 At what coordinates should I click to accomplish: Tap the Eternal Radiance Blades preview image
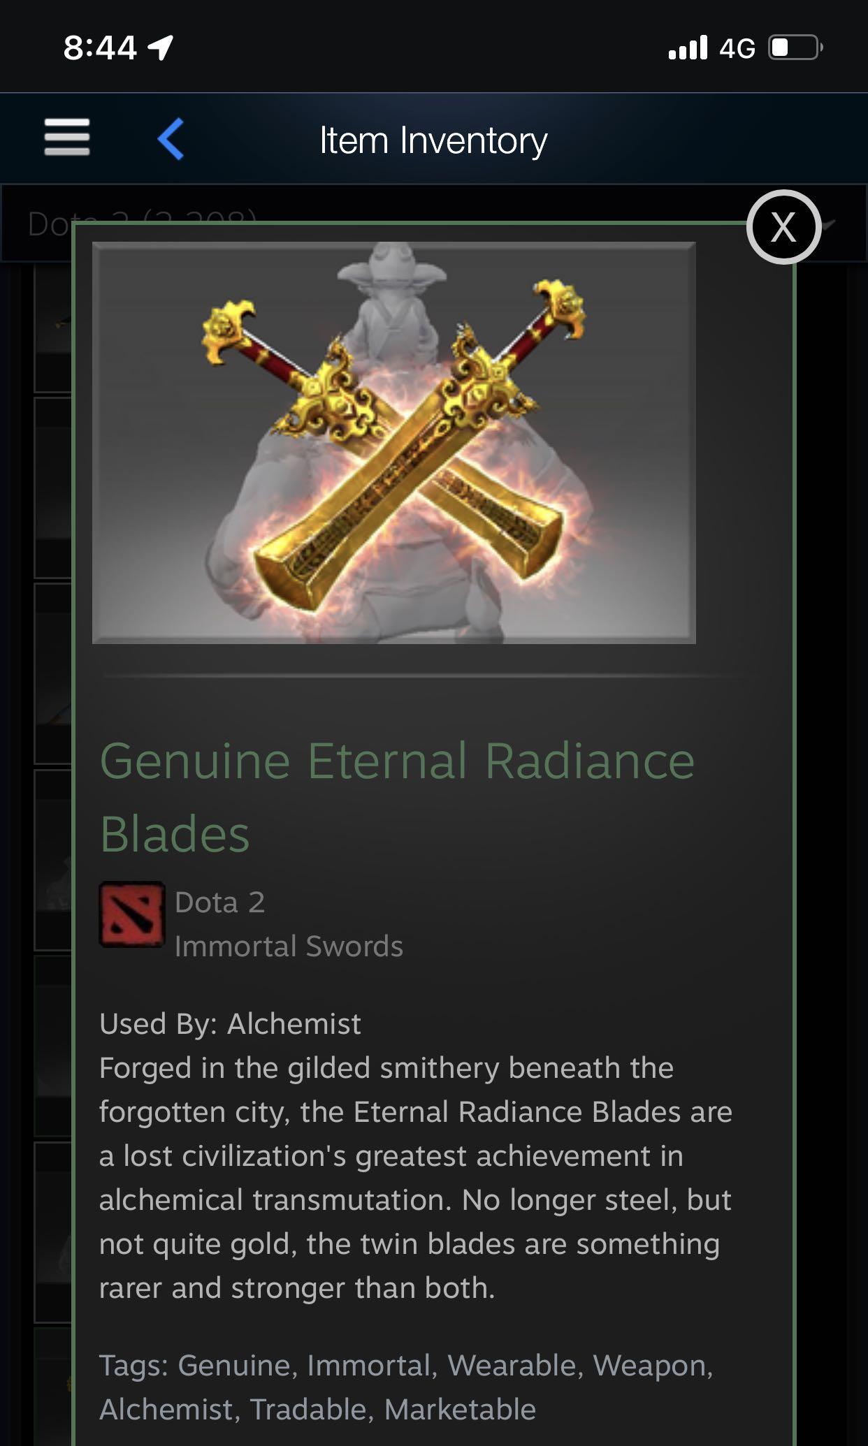(394, 442)
